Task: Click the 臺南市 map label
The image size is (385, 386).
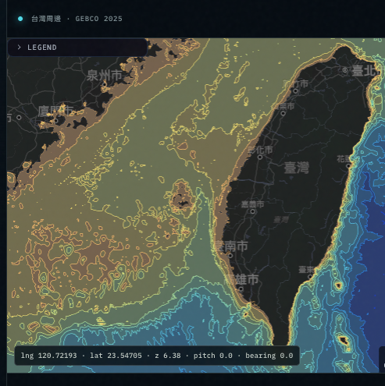Action: (231, 246)
